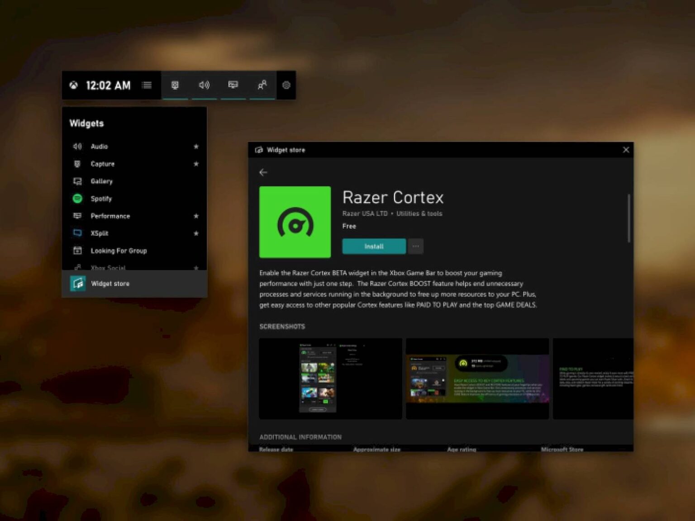Click Utilities & tools category link
The height and width of the screenshot is (521, 695).
click(x=419, y=213)
